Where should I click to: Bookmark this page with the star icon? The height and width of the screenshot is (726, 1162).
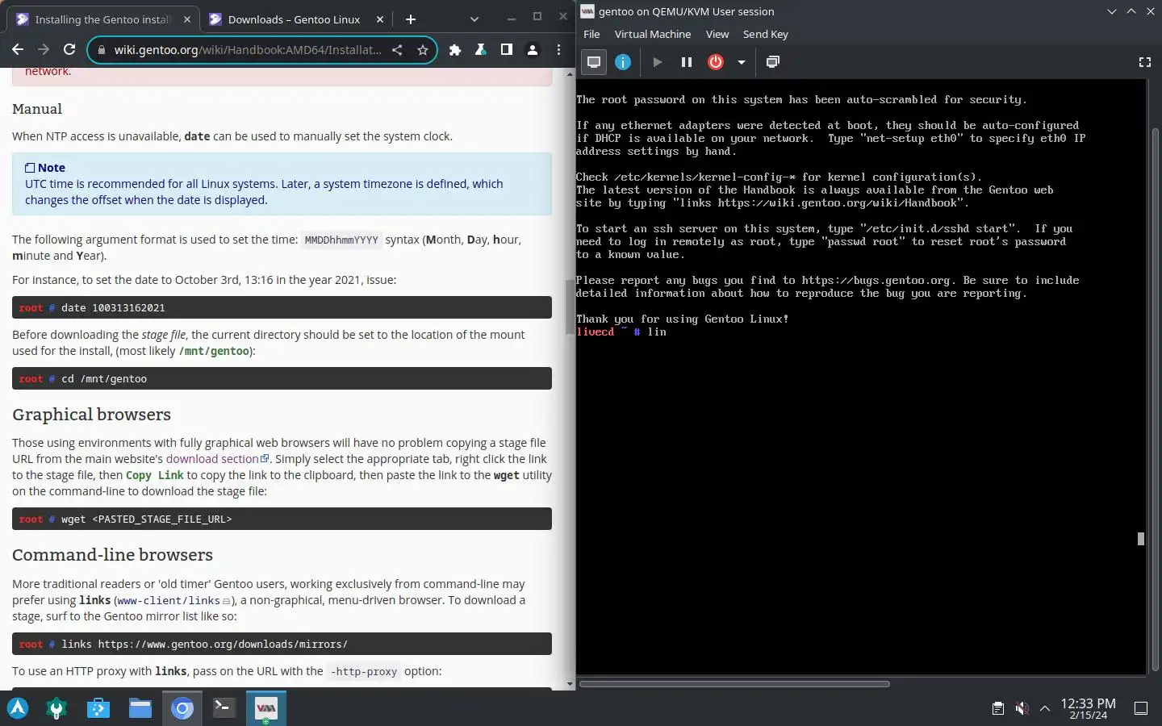coord(422,50)
